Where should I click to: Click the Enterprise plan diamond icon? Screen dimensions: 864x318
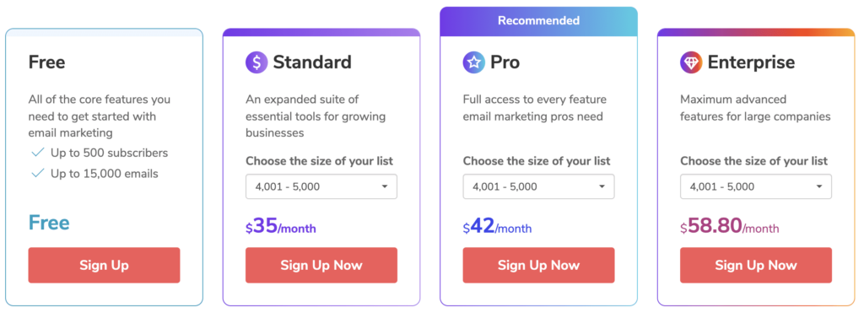point(691,62)
